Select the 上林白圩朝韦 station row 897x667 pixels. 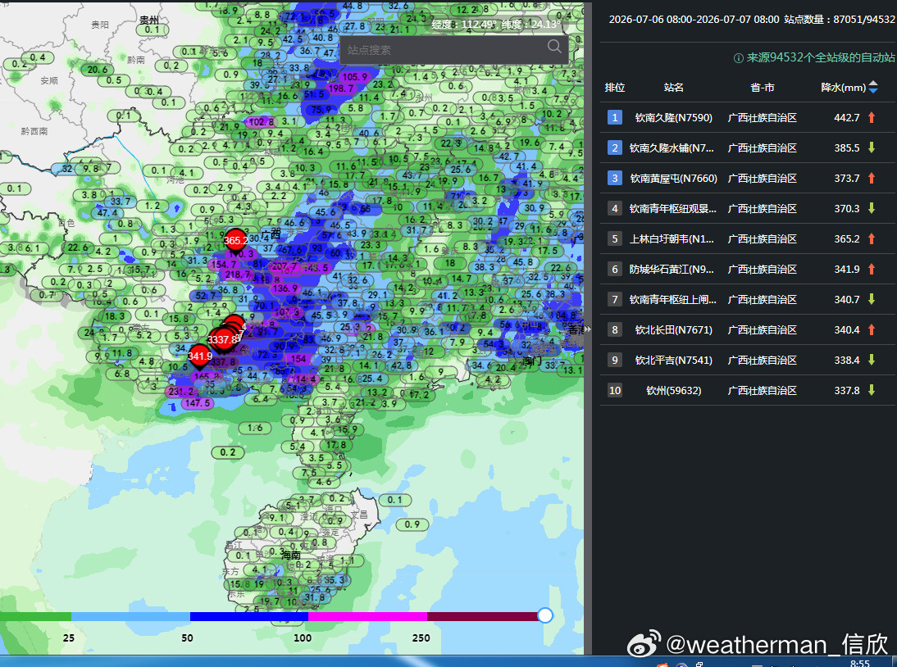(x=747, y=239)
